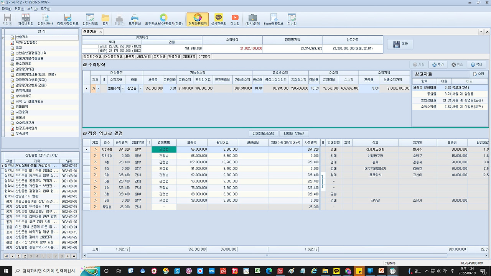Click the 55,000,000 보증금 cell
Screen dimensions: 491x276
[191, 149]
